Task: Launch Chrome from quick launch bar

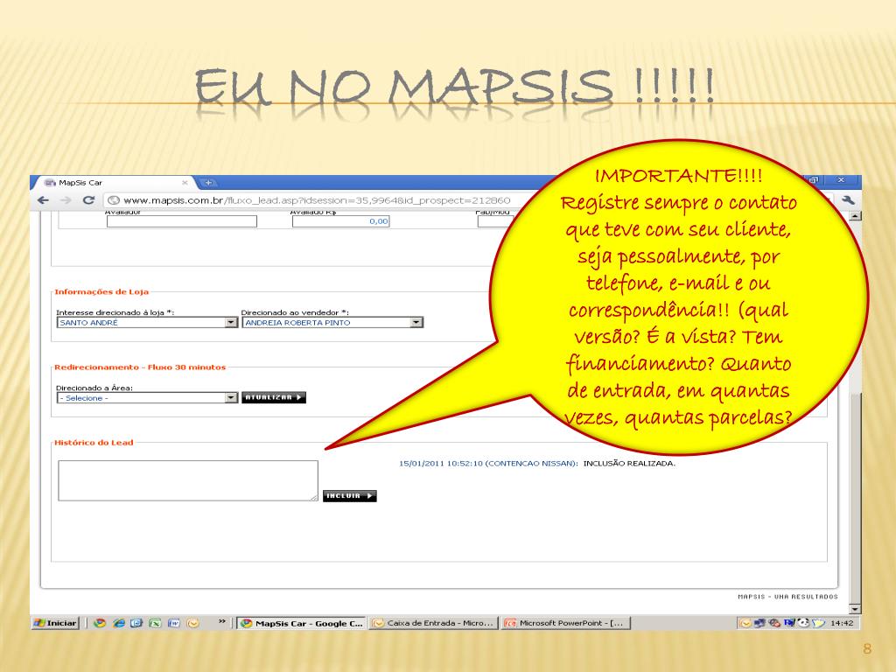Action: click(100, 623)
